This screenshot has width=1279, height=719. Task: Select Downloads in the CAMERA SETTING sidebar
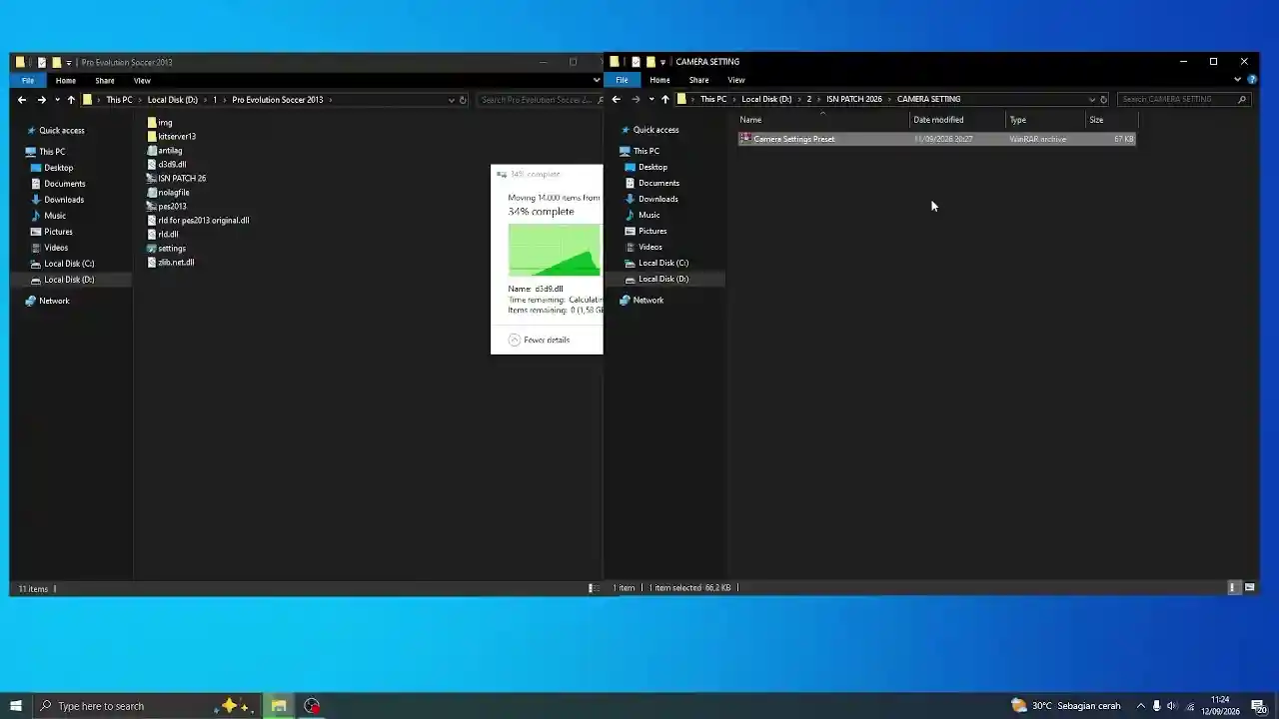657,199
